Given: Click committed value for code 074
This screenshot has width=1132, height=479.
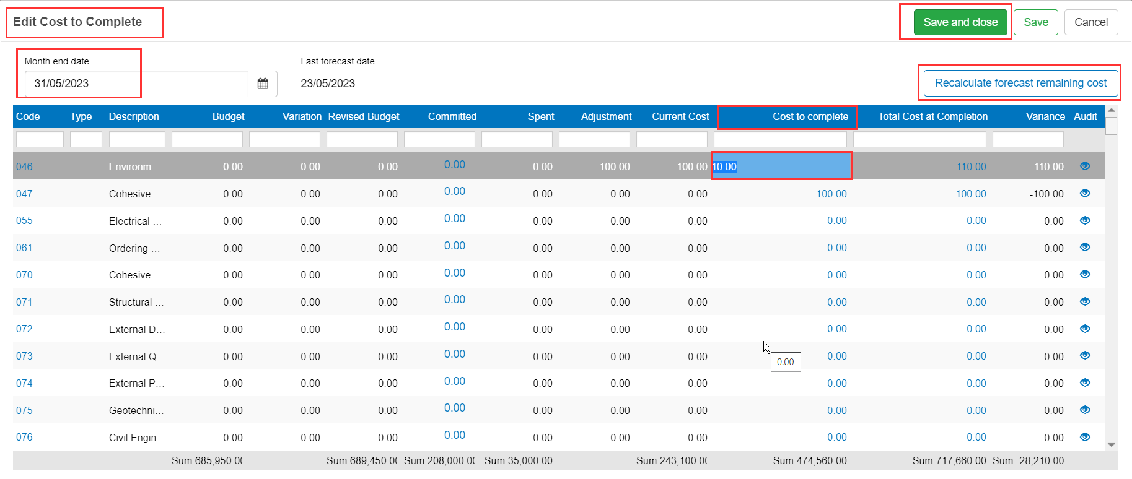Looking at the screenshot, I should pyautogui.click(x=455, y=381).
